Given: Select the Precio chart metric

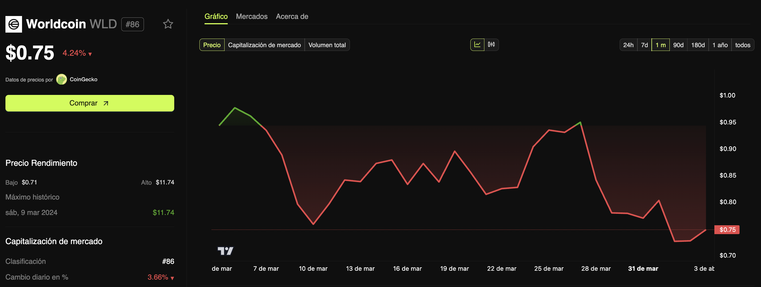Looking at the screenshot, I should tap(212, 45).
